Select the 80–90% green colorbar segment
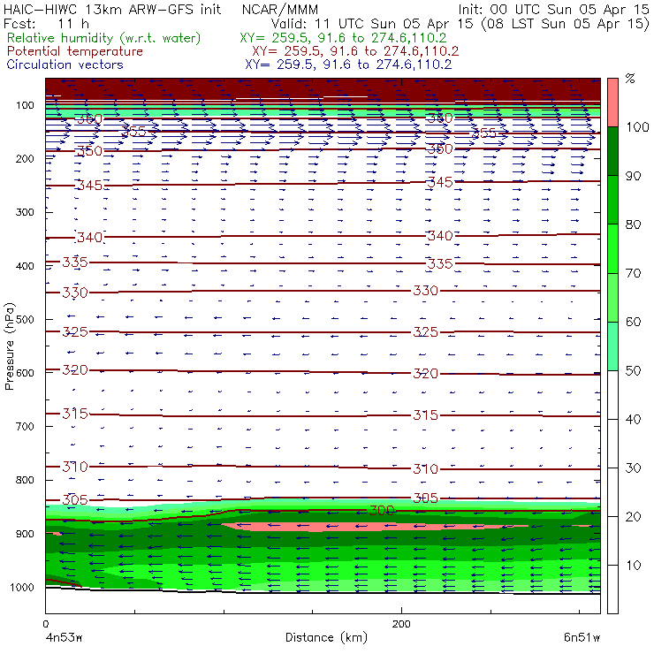The height and width of the screenshot is (654, 654). tap(612, 200)
